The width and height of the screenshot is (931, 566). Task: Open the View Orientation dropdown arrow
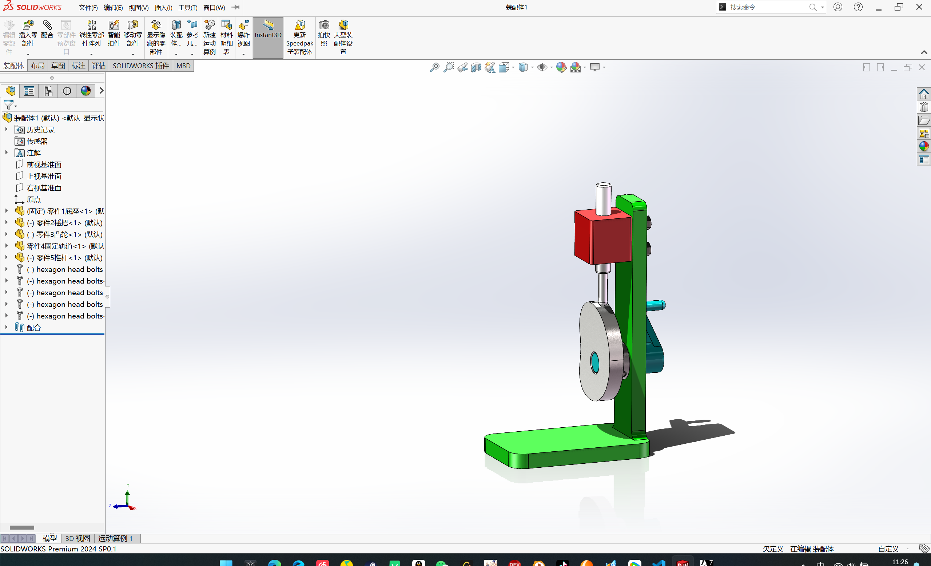tap(513, 67)
